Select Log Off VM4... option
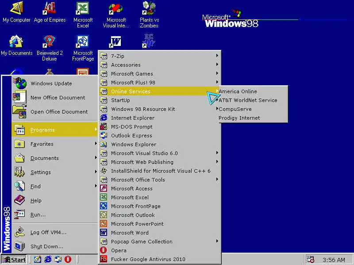The height and width of the screenshot is (265, 354). (55, 232)
